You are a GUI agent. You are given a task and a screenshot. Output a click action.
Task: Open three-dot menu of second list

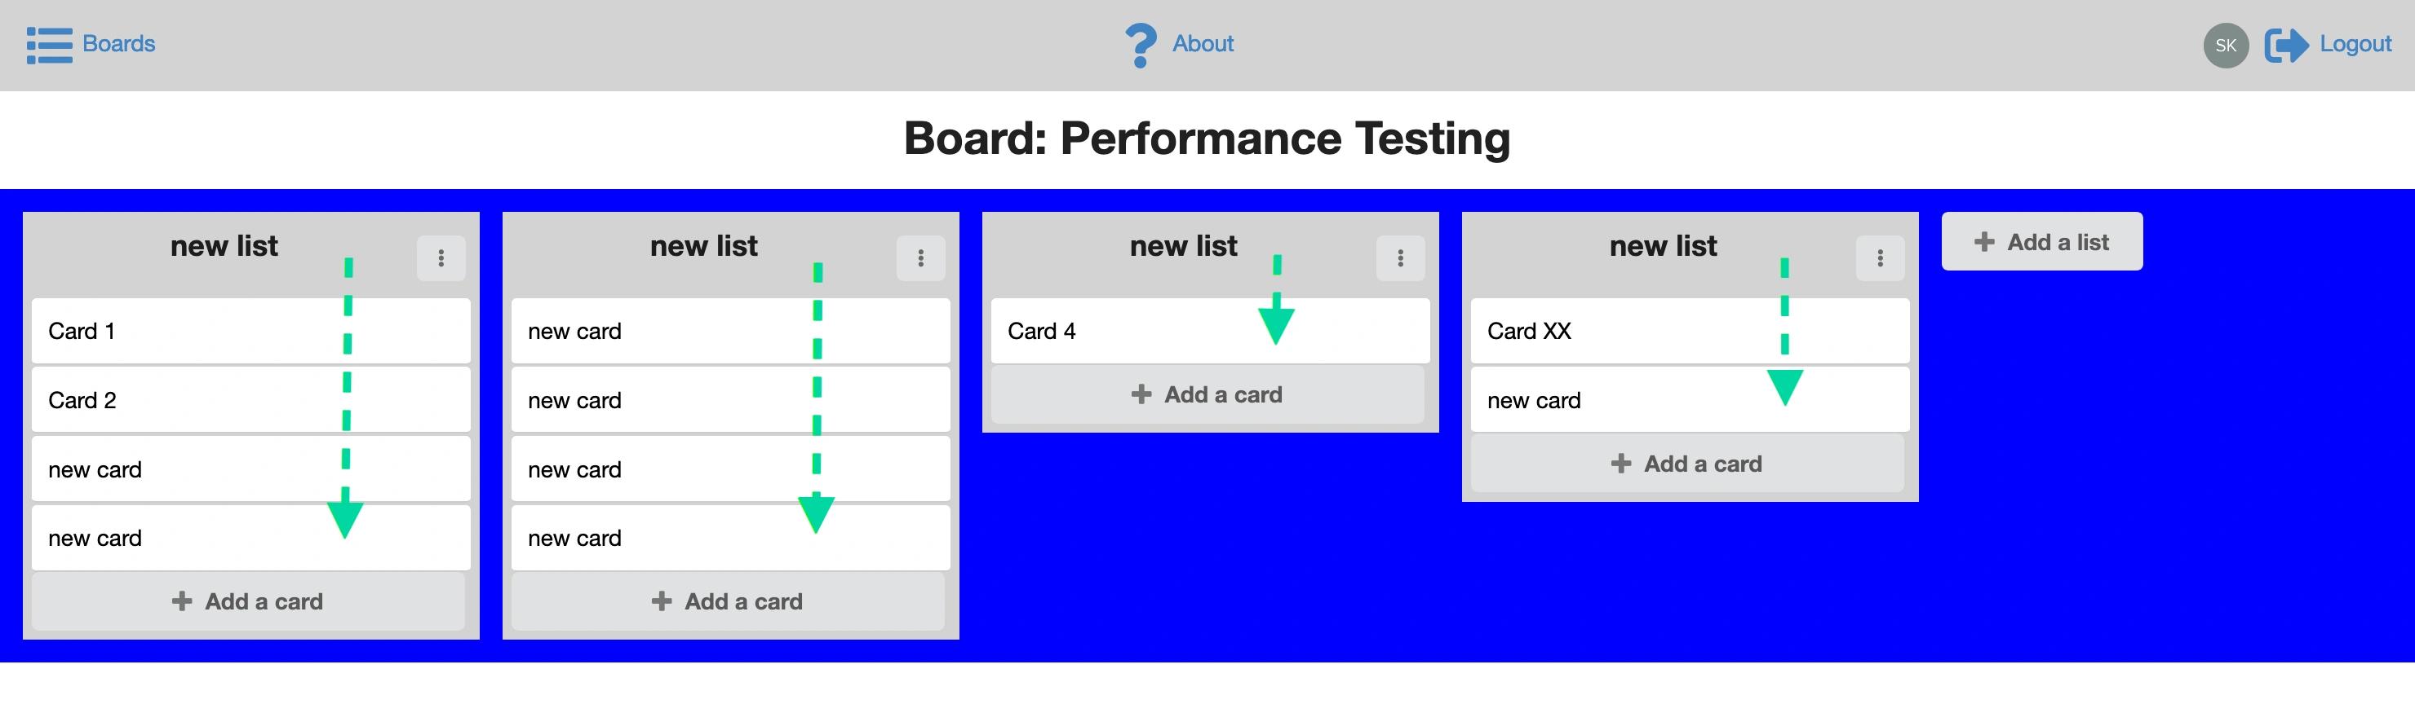pyautogui.click(x=920, y=257)
